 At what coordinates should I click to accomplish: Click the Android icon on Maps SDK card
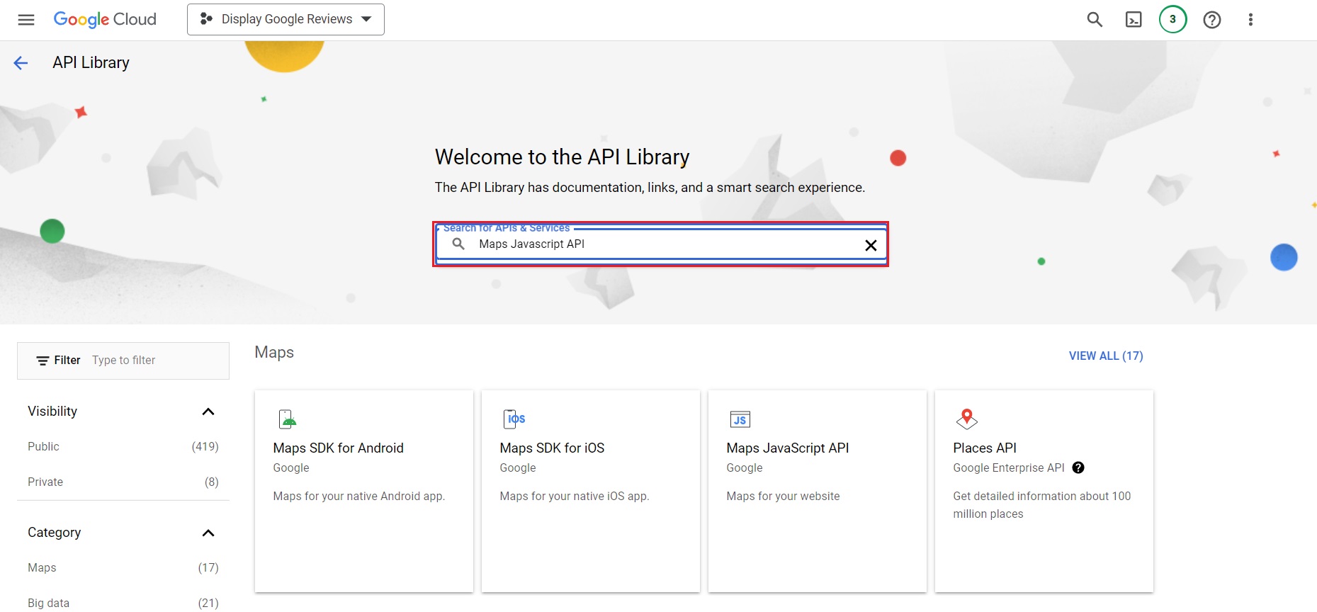click(x=287, y=419)
